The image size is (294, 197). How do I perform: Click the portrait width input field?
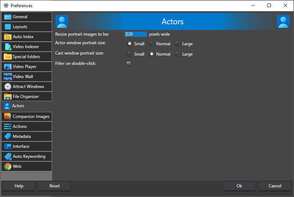point(136,34)
